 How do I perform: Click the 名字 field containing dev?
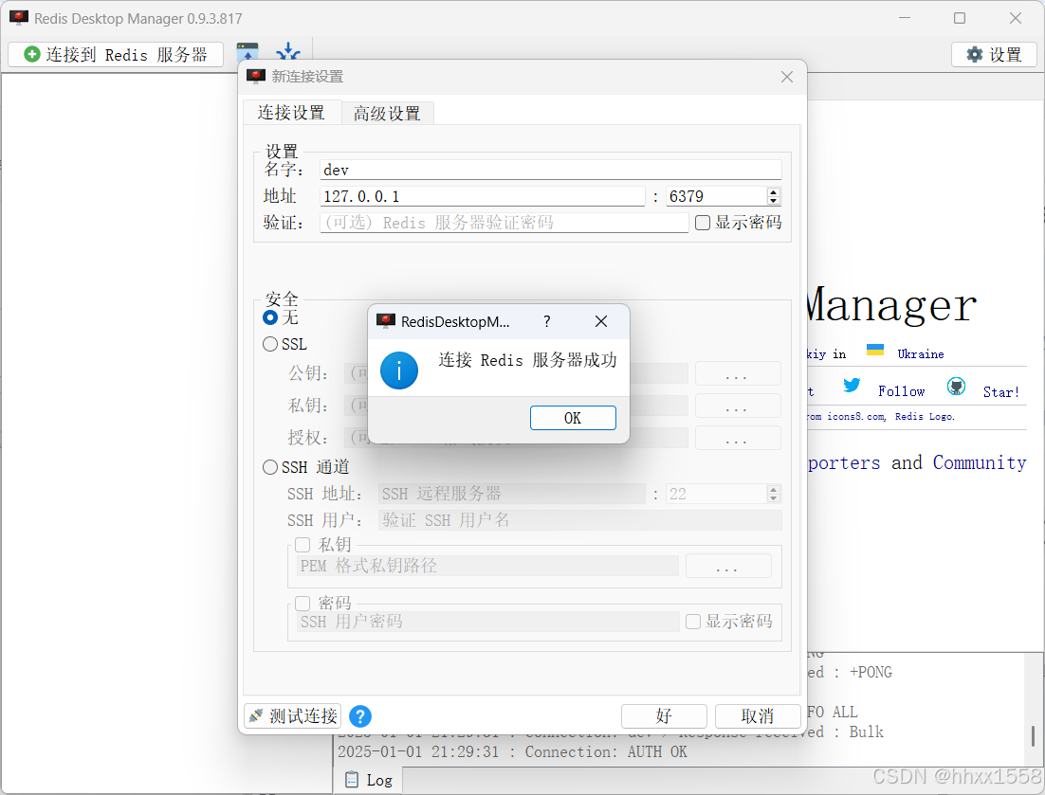click(551, 170)
